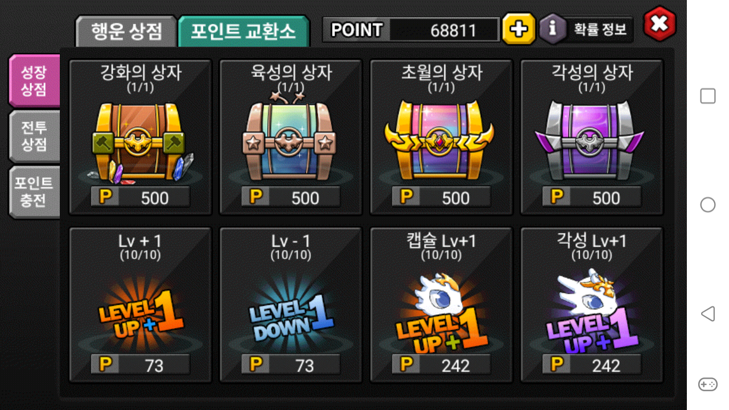Select the 포인트 교환소 tab
The width and height of the screenshot is (729, 410).
pyautogui.click(x=244, y=31)
